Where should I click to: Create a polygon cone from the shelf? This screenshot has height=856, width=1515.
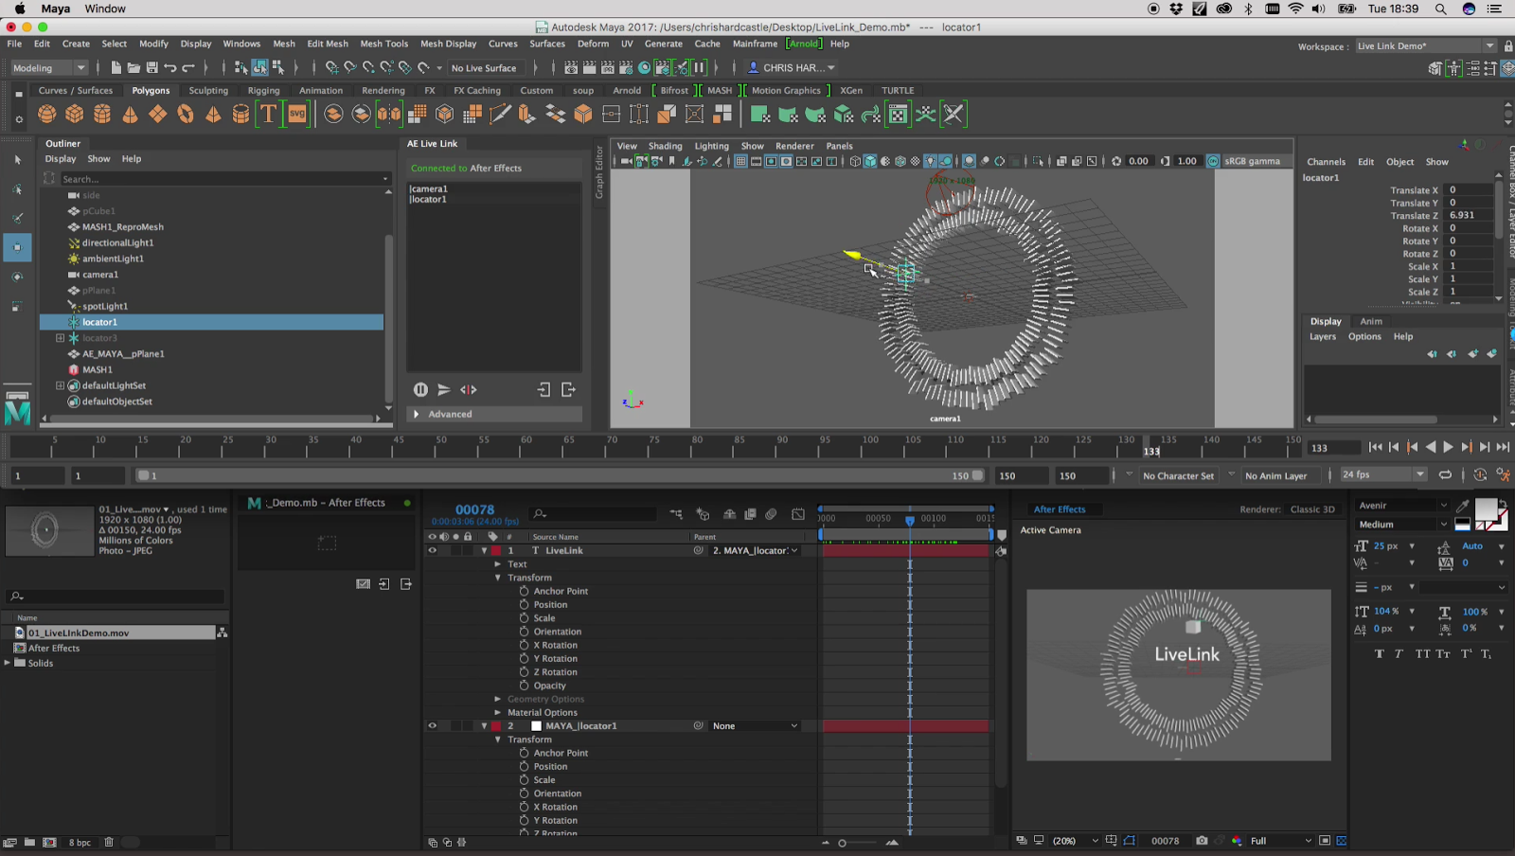click(x=130, y=115)
